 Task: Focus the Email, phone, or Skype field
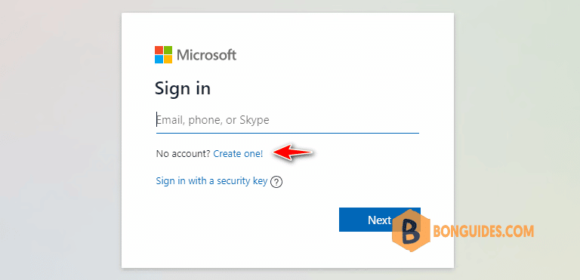click(288, 120)
